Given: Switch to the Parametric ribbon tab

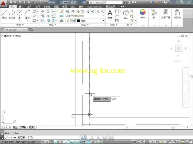Looking at the screenshot, I should coord(47,6).
